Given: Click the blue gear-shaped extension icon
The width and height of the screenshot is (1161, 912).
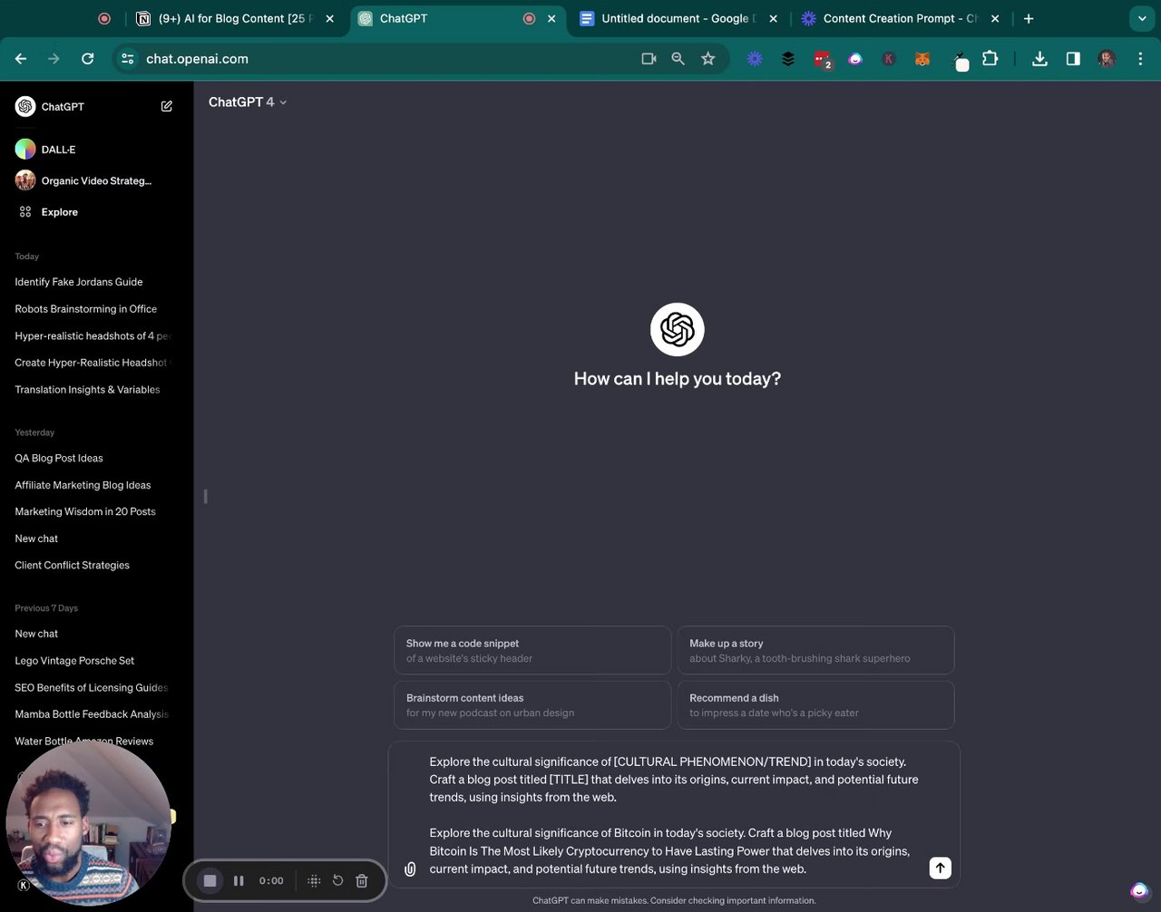Looking at the screenshot, I should point(755,59).
